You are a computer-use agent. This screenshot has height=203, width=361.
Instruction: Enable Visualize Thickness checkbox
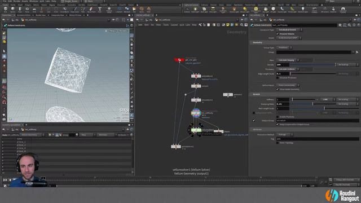tap(278, 78)
